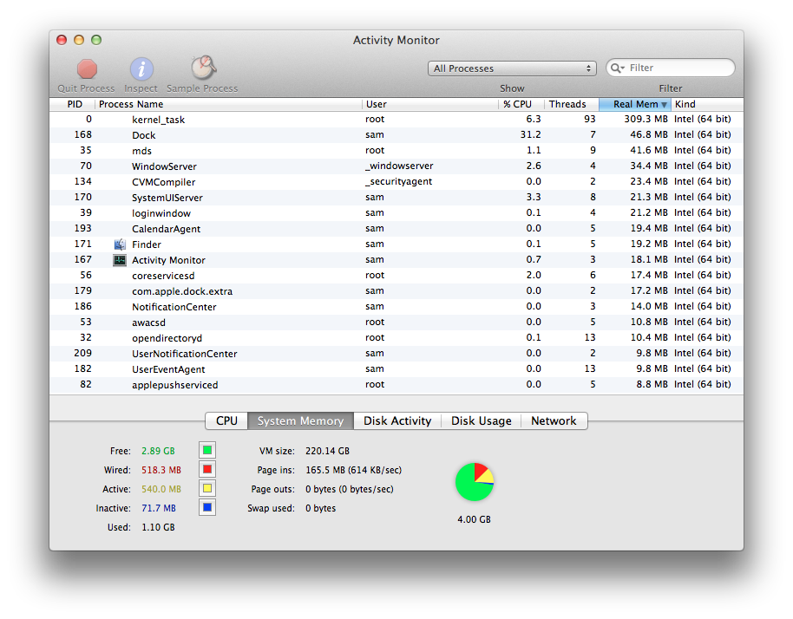Click the 2.89 GB Free value
Image resolution: width=793 pixels, height=619 pixels.
click(158, 451)
